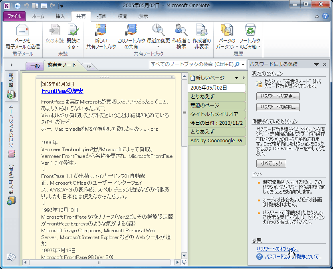Screen dimensions: 333x269
Task: Click the horizontal scrollbar thumb of the page
Action: 99,263
